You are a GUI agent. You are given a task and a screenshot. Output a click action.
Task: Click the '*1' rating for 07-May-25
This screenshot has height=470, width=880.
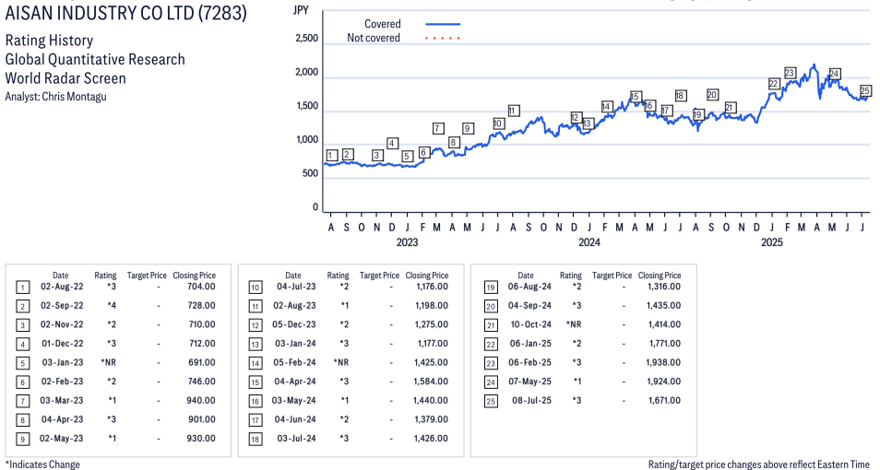coord(577,382)
